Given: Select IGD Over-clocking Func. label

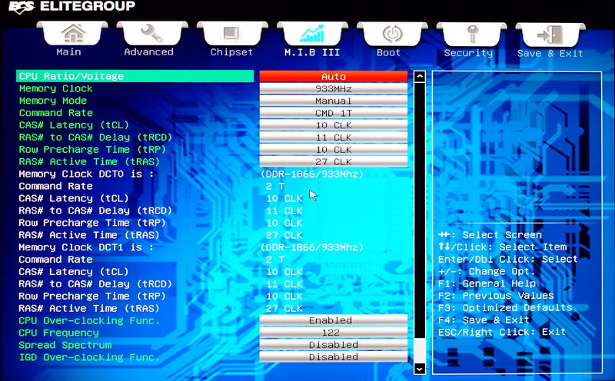Looking at the screenshot, I should pyautogui.click(x=89, y=357).
